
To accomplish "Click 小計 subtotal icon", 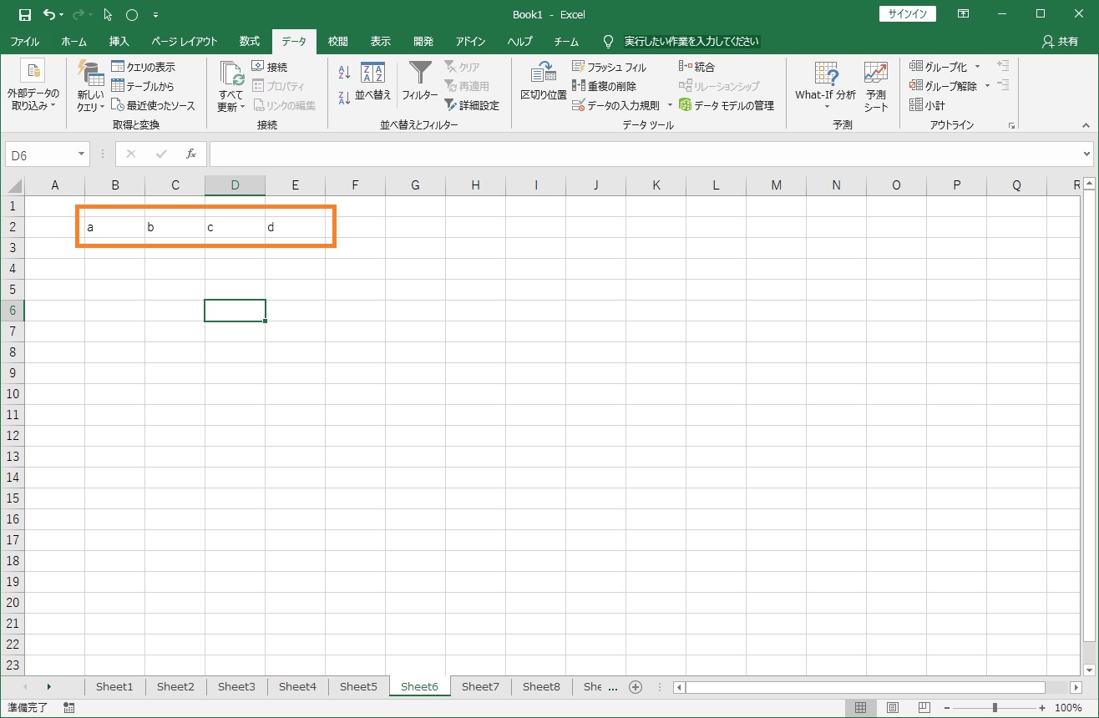I will (916, 105).
